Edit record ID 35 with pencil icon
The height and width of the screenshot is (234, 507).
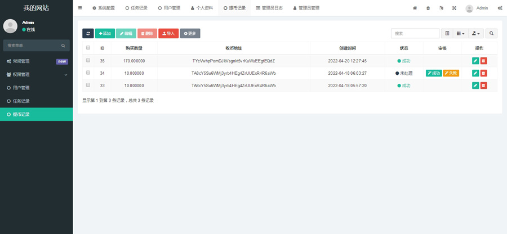point(475,61)
